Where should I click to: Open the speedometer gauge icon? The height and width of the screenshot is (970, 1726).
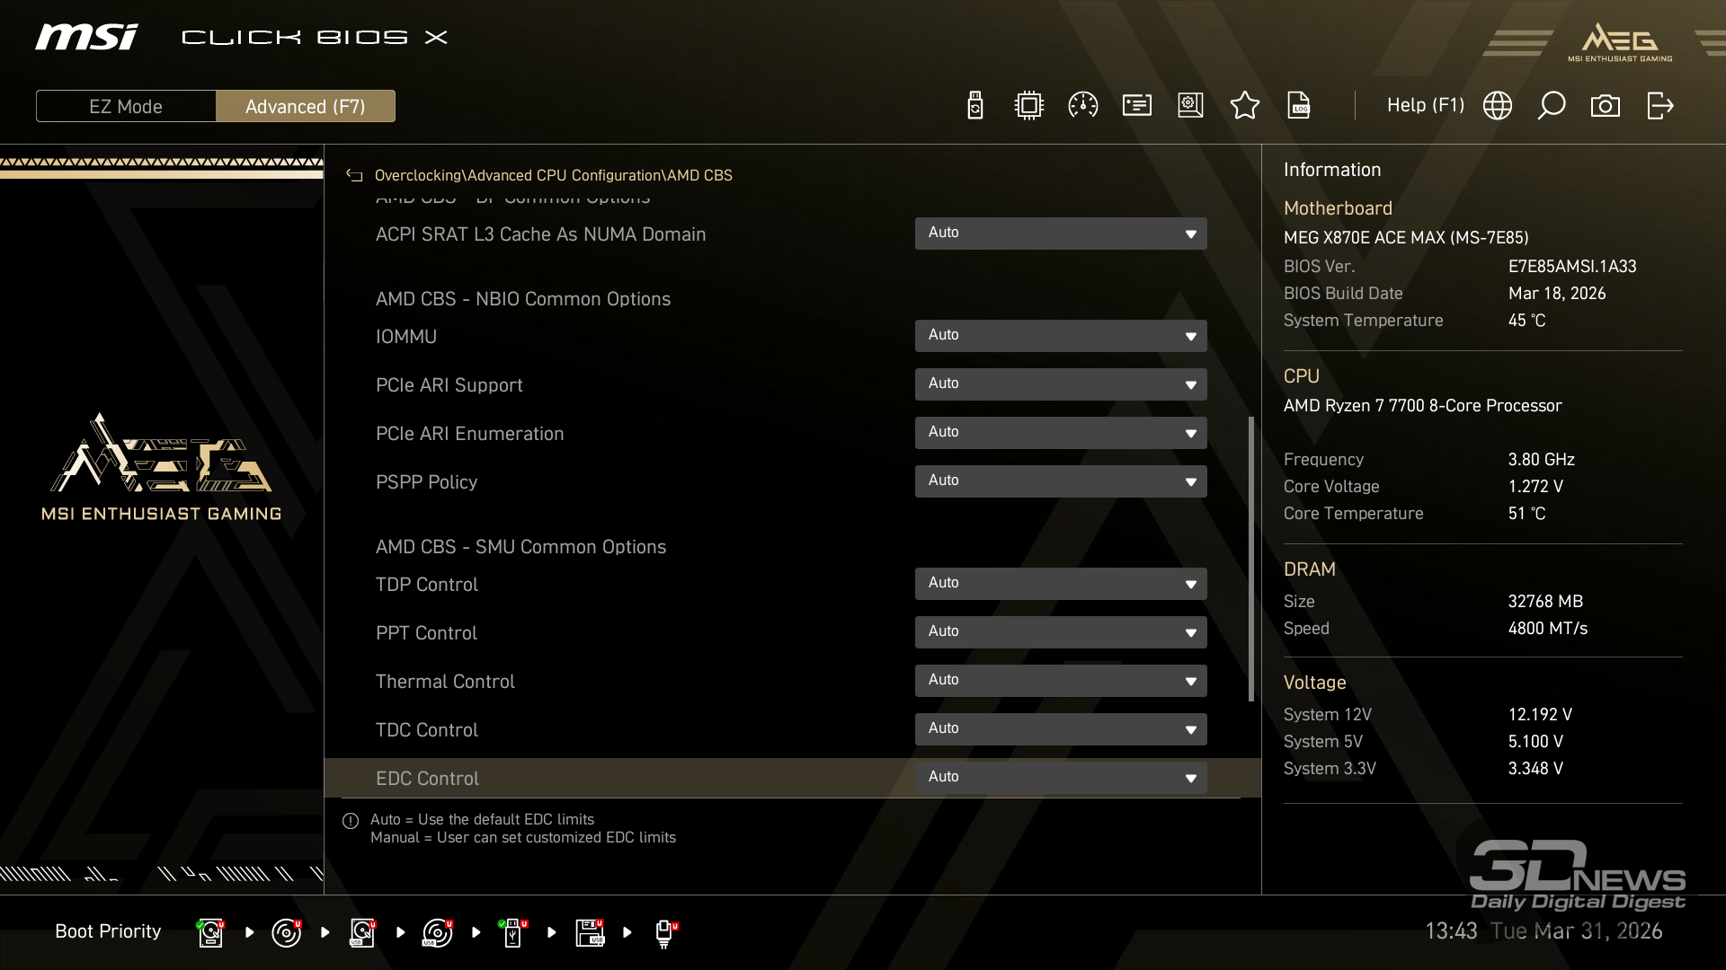point(1082,106)
